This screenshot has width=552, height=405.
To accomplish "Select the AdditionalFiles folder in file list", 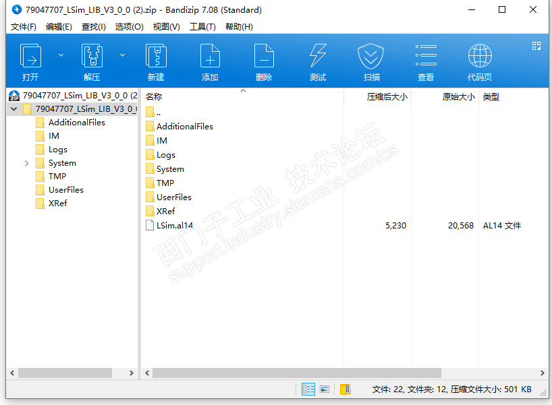I will [185, 127].
